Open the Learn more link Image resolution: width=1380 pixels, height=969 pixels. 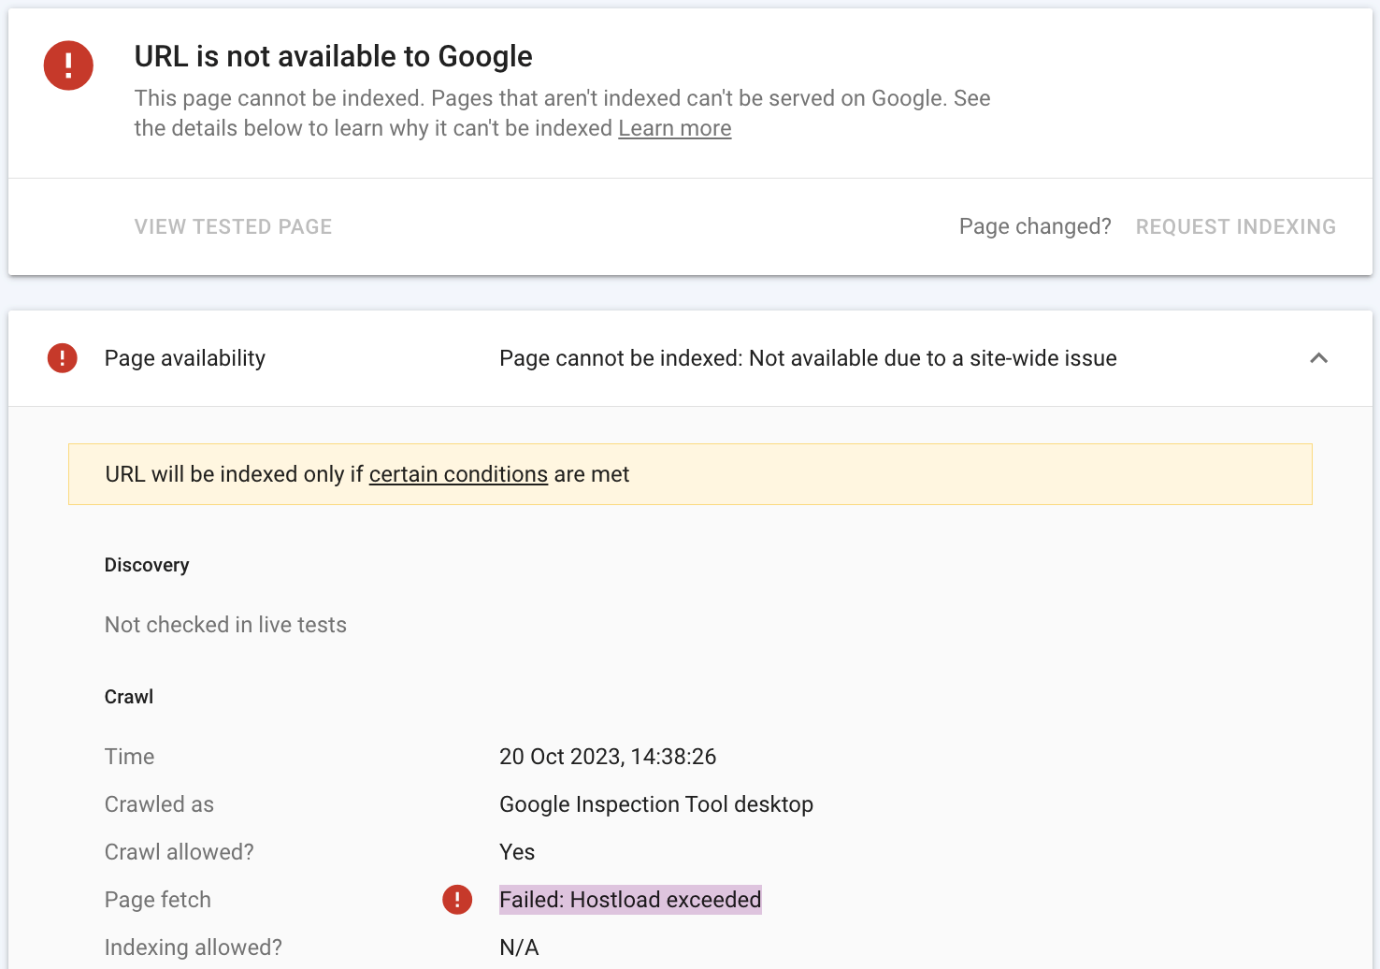click(x=674, y=128)
